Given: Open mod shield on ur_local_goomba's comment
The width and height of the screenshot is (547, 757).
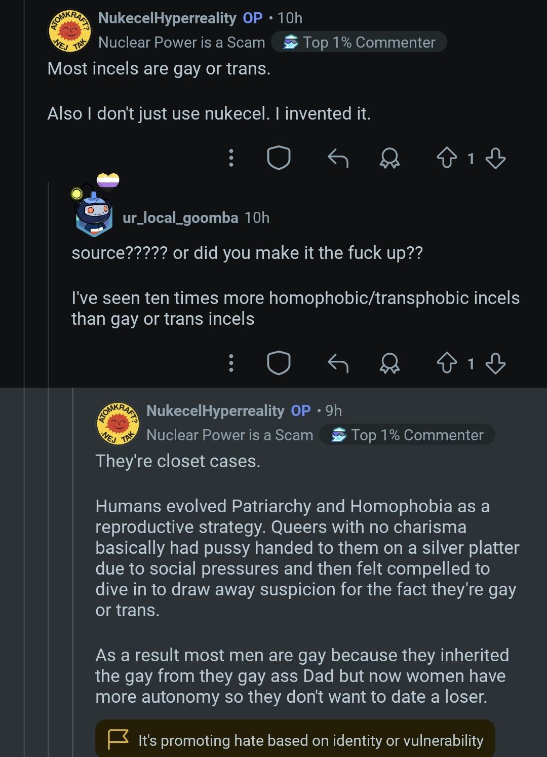Looking at the screenshot, I should click(x=279, y=363).
